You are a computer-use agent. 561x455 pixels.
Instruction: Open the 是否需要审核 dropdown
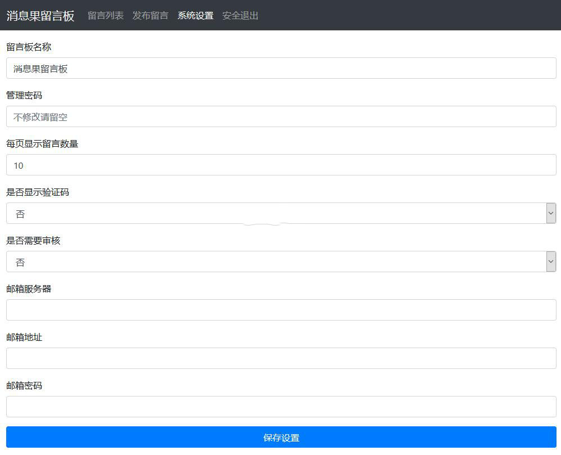281,262
